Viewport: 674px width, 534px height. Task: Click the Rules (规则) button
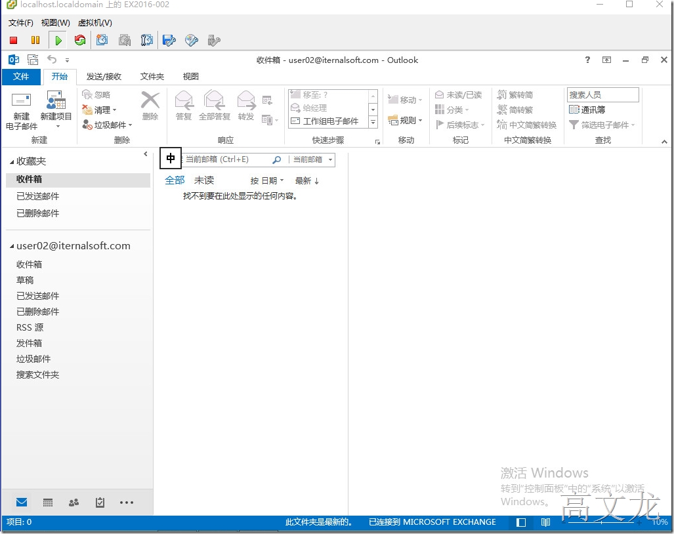coord(405,120)
